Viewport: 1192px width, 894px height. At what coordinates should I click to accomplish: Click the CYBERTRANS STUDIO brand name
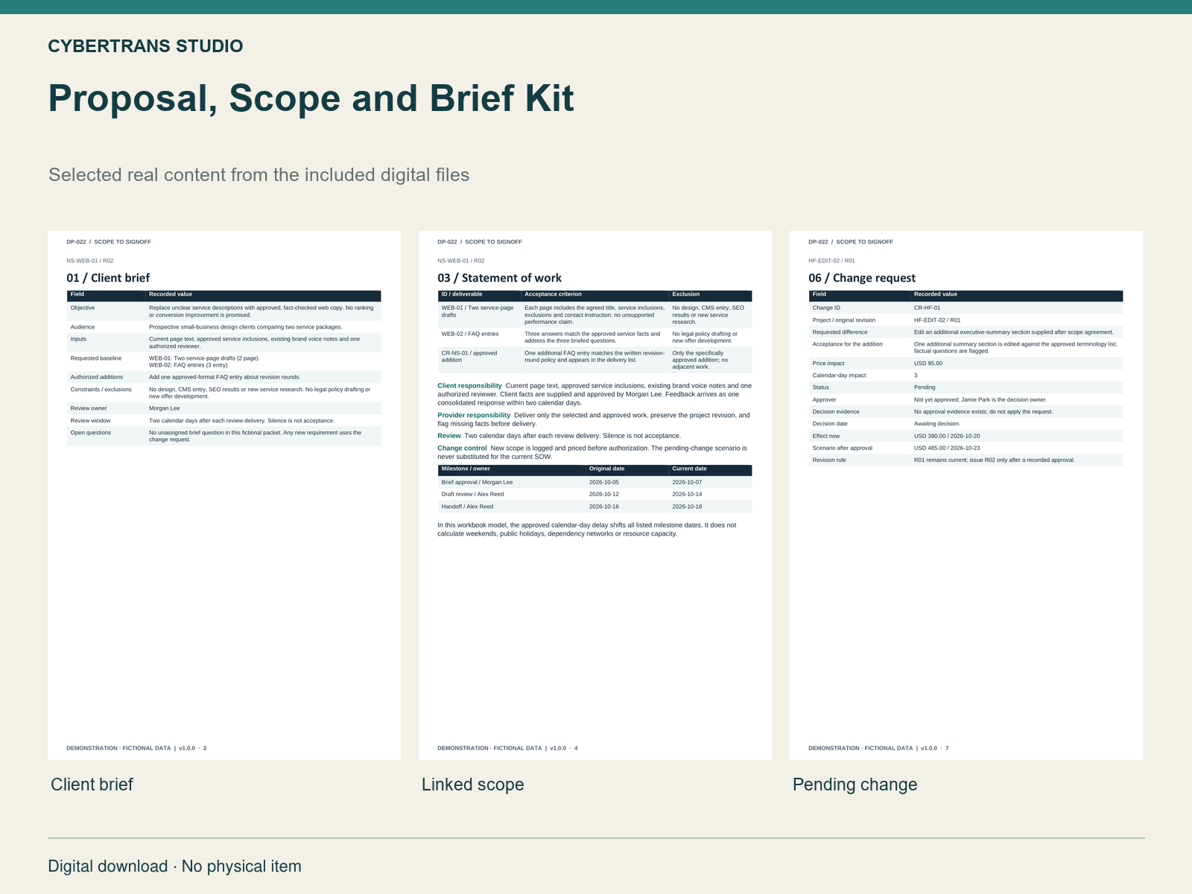click(145, 46)
